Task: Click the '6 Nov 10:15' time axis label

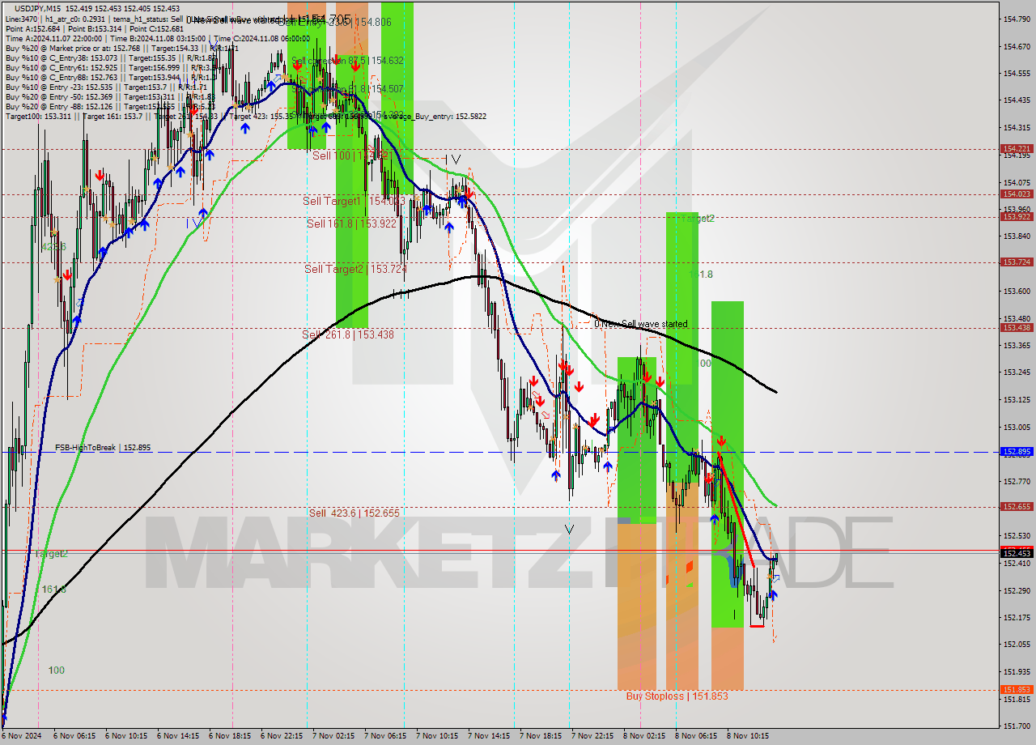Action: pos(125,736)
